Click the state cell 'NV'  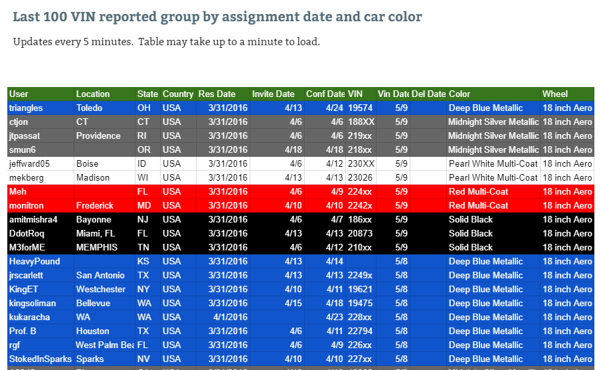[x=147, y=359]
